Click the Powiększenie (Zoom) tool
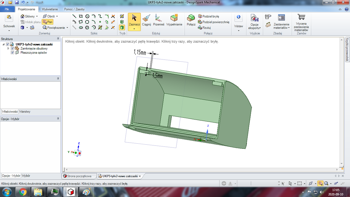Image resolution: width=350 pixels, height=197 pixels. [54, 28]
